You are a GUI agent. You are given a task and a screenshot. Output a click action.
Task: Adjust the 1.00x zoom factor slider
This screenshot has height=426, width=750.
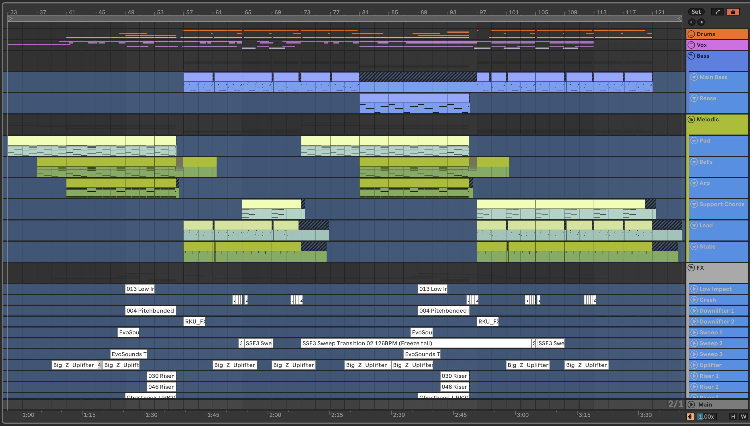[x=706, y=416]
